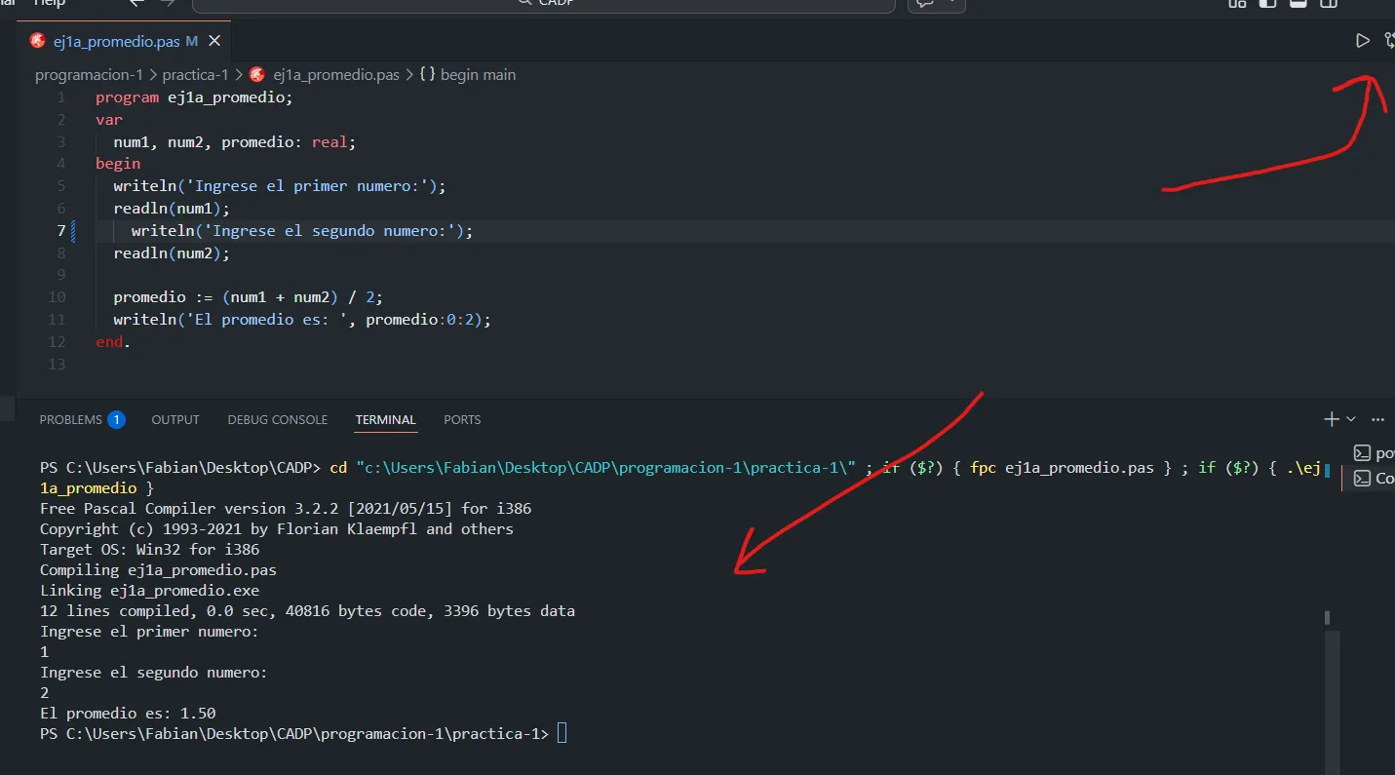Click the Problems count badge showing 1
Screen dimensions: 1395x775
116,420
